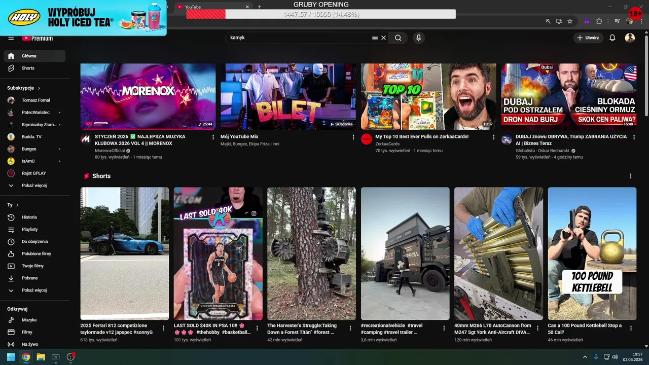The width and height of the screenshot is (649, 365).
Task: Open Chrome extensions puzzle icon
Action: click(599, 21)
